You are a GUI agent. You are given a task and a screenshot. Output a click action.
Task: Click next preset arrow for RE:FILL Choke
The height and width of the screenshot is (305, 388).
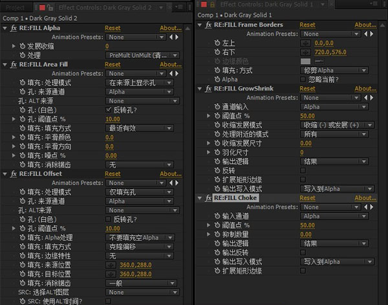pos(372,207)
